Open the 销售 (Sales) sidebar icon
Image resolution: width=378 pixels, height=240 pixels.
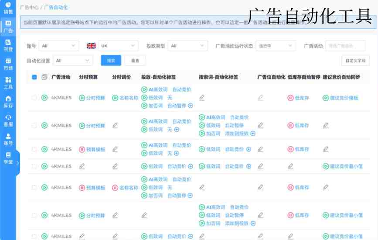click(x=8, y=7)
